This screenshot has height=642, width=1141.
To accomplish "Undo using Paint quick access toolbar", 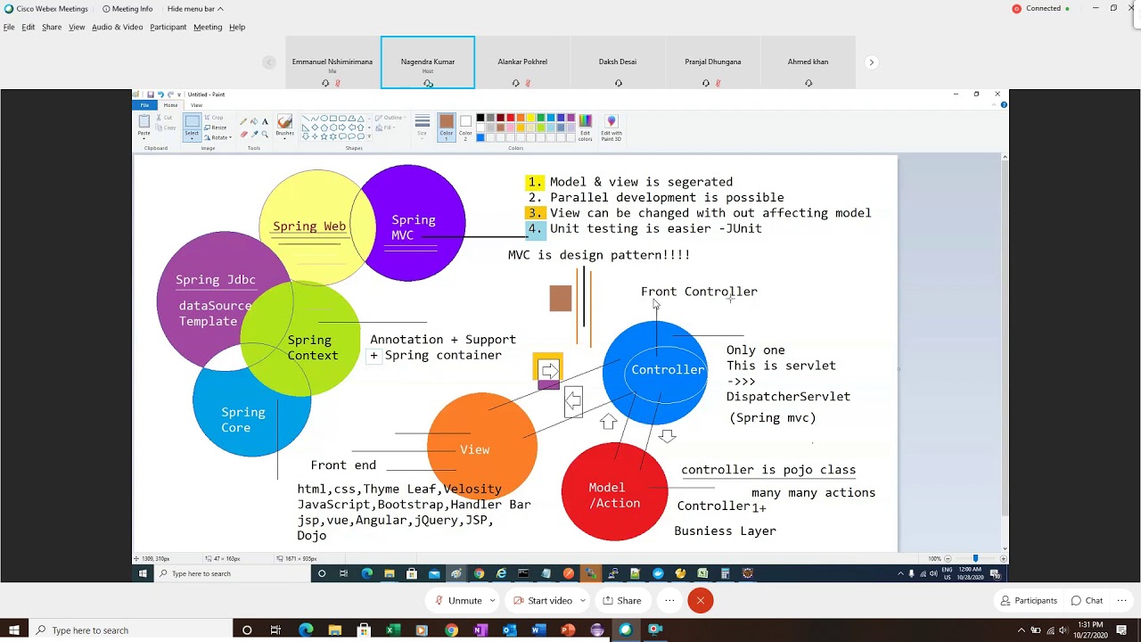I will click(x=160, y=95).
